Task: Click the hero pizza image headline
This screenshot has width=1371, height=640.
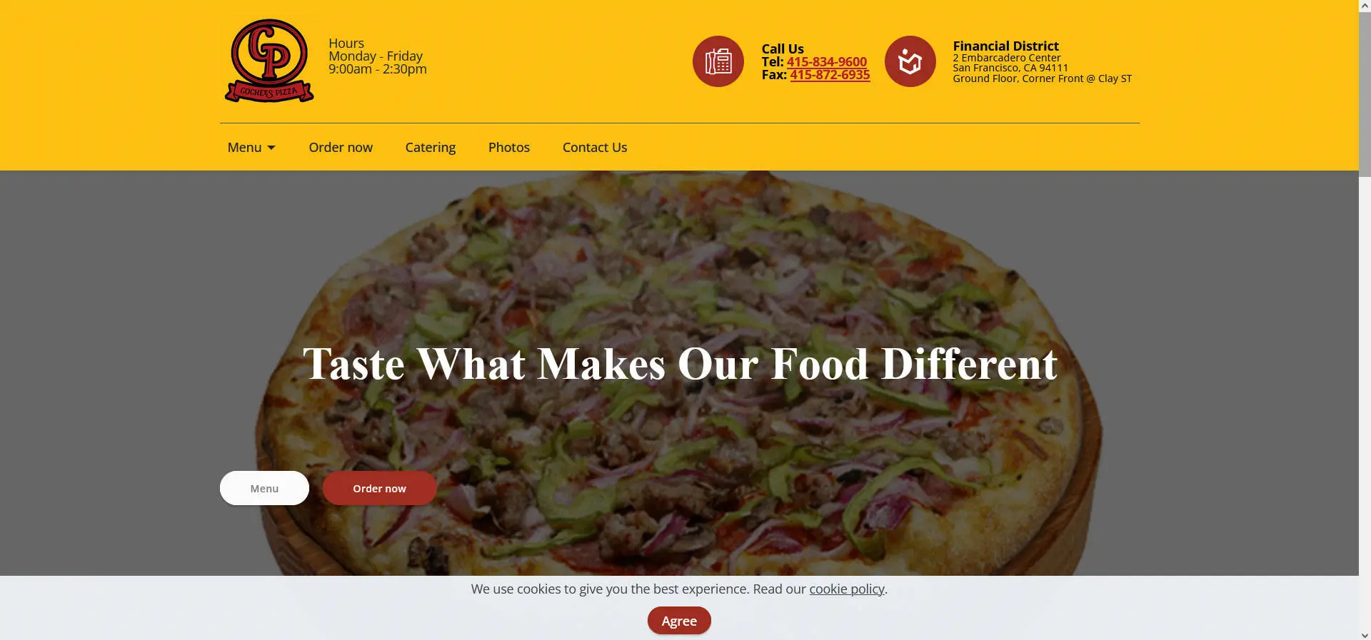Action: [680, 364]
